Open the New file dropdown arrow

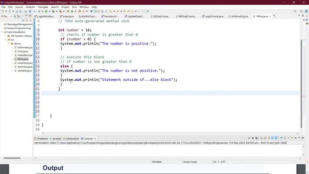pyautogui.click(x=6, y=11)
